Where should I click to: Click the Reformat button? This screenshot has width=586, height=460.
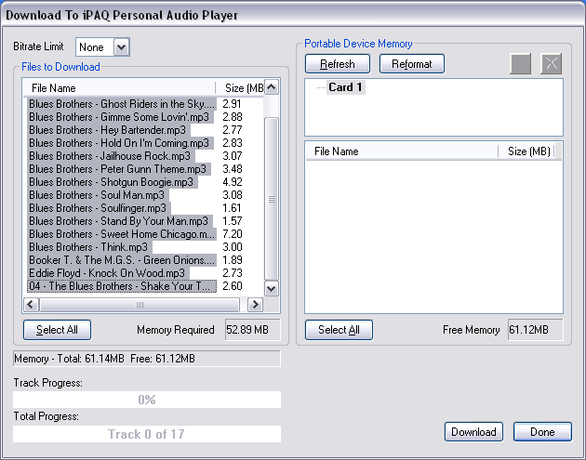tap(412, 64)
